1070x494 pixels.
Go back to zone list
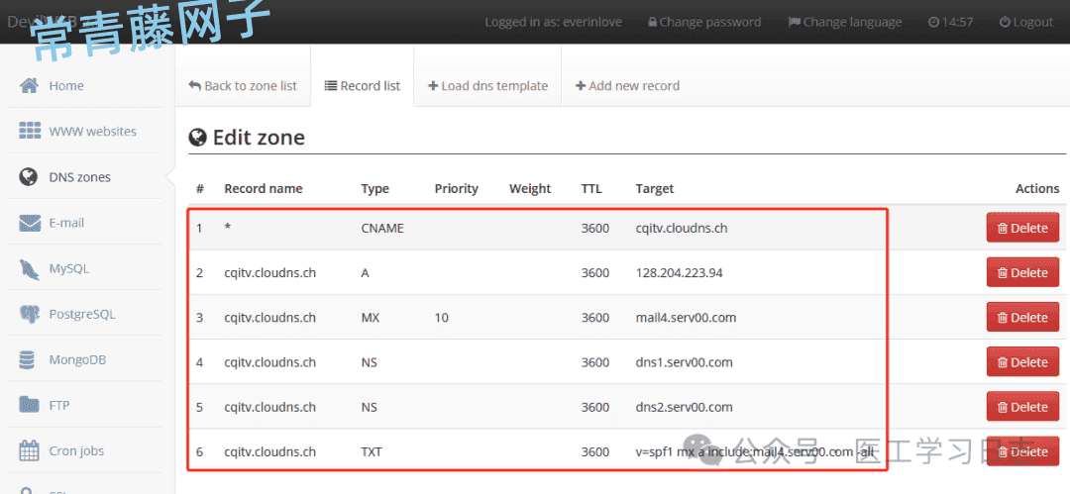tap(243, 86)
